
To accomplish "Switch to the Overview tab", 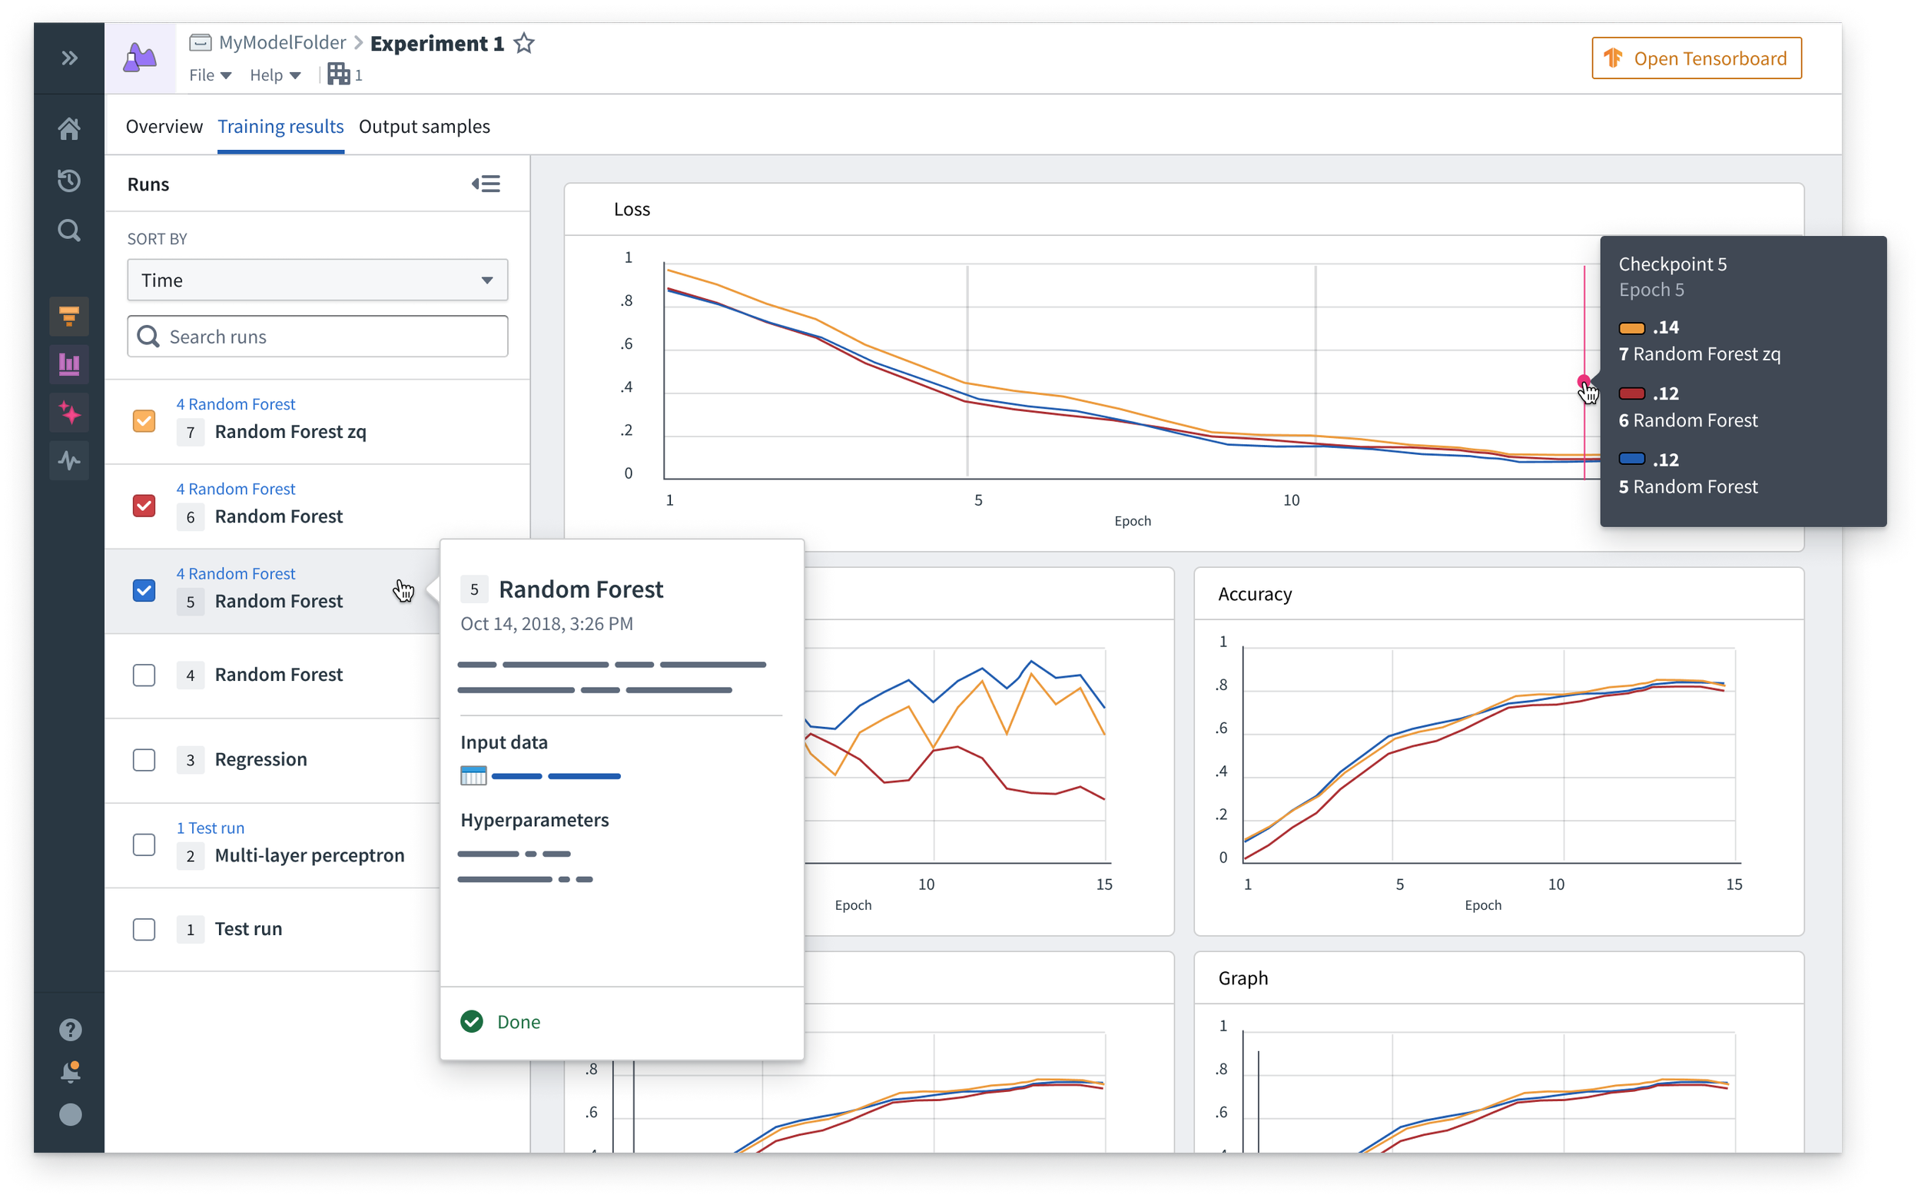I will 164,127.
